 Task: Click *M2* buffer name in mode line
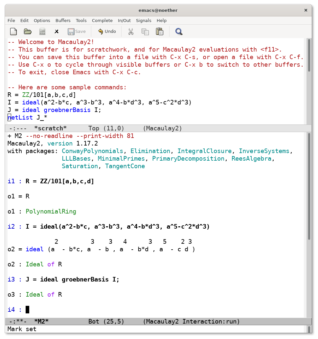pos(41,322)
